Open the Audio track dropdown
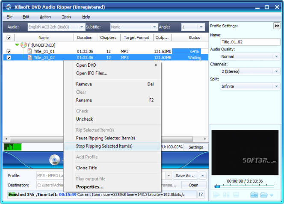 tap(82, 27)
